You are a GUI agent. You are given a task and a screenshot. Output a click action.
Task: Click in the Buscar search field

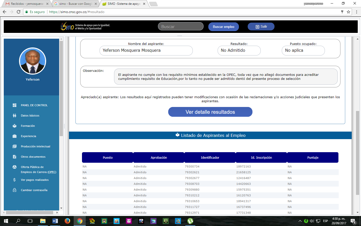pyautogui.click(x=180, y=26)
